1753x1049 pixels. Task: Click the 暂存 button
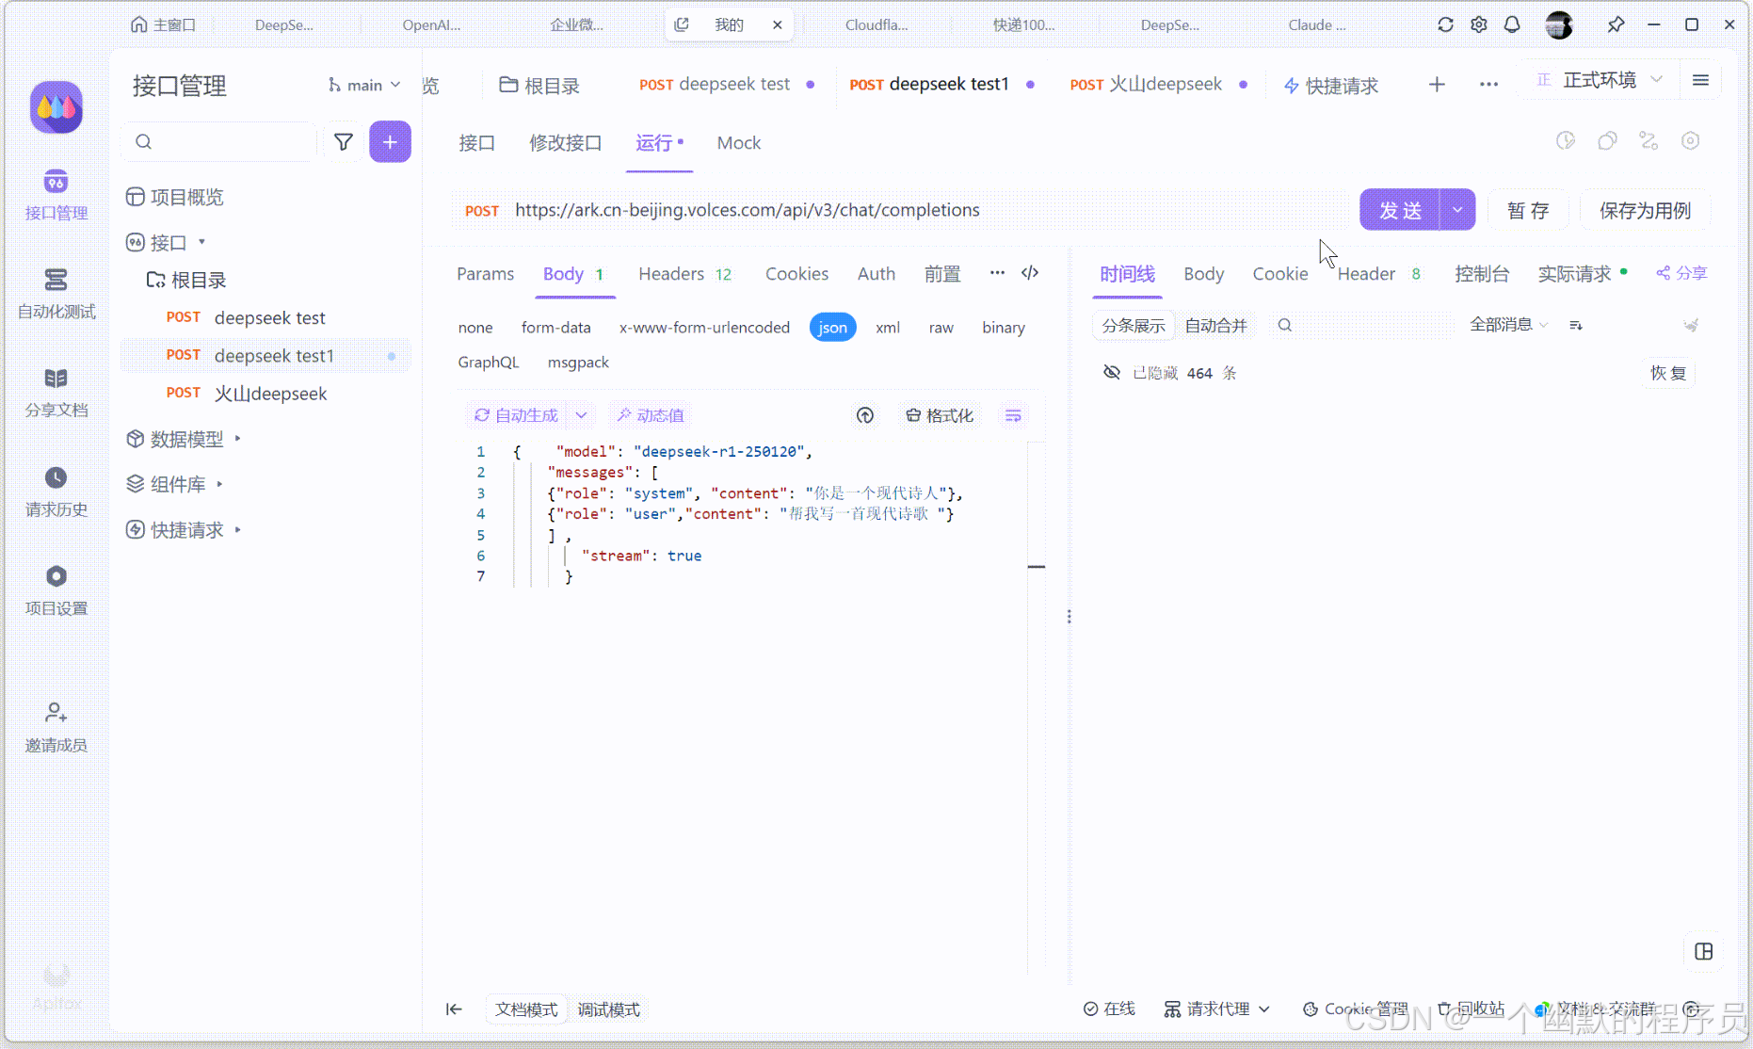tap(1528, 210)
